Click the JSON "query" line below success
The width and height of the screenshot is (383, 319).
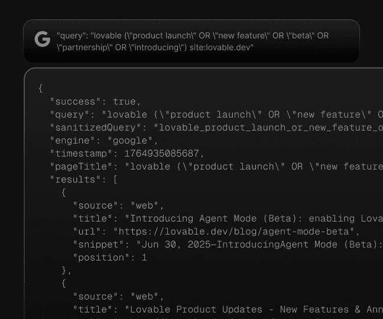click(x=216, y=115)
